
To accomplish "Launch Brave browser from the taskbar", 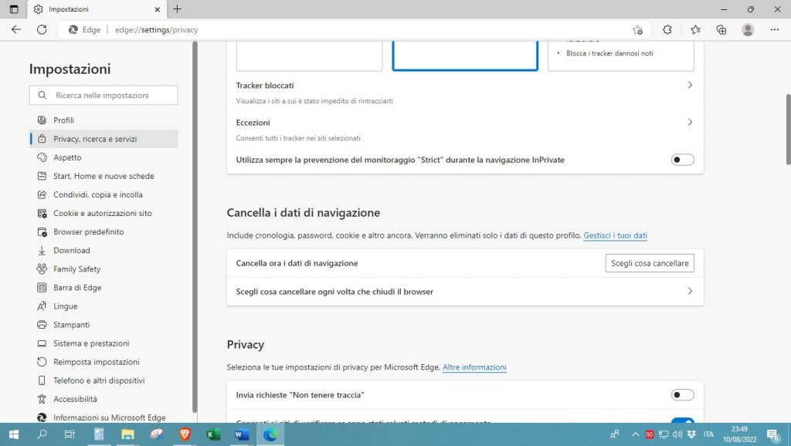I will pyautogui.click(x=184, y=434).
